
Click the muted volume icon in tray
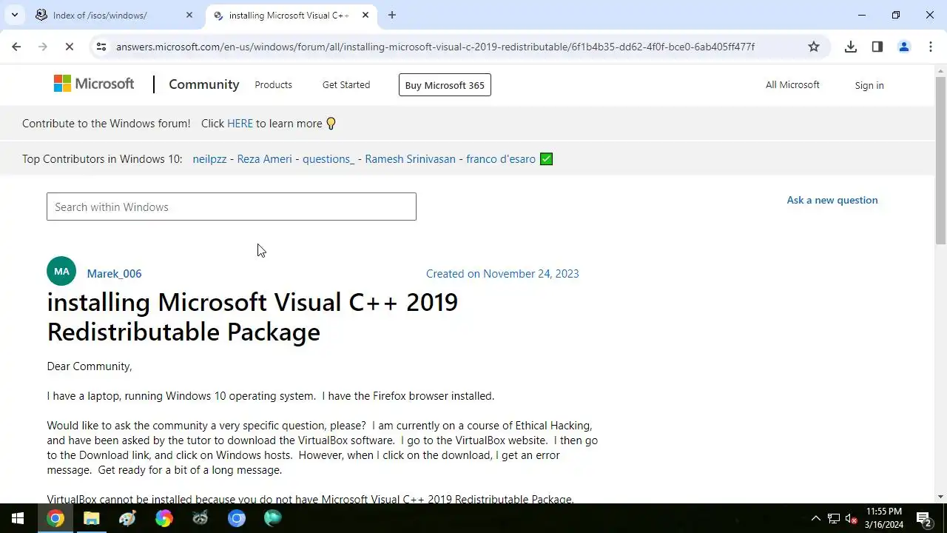point(852,518)
